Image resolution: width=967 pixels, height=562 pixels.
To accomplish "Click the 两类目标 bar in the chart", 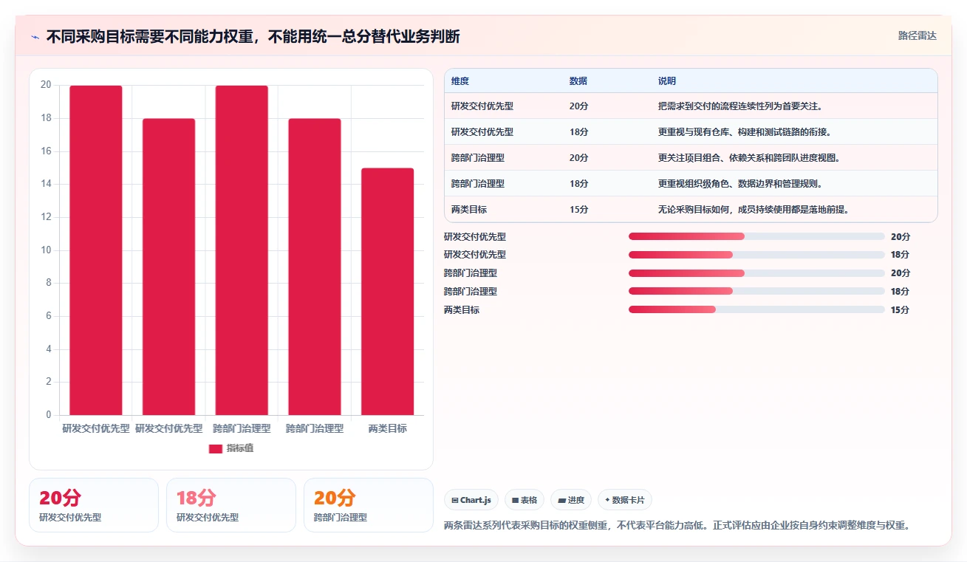I will [387, 292].
